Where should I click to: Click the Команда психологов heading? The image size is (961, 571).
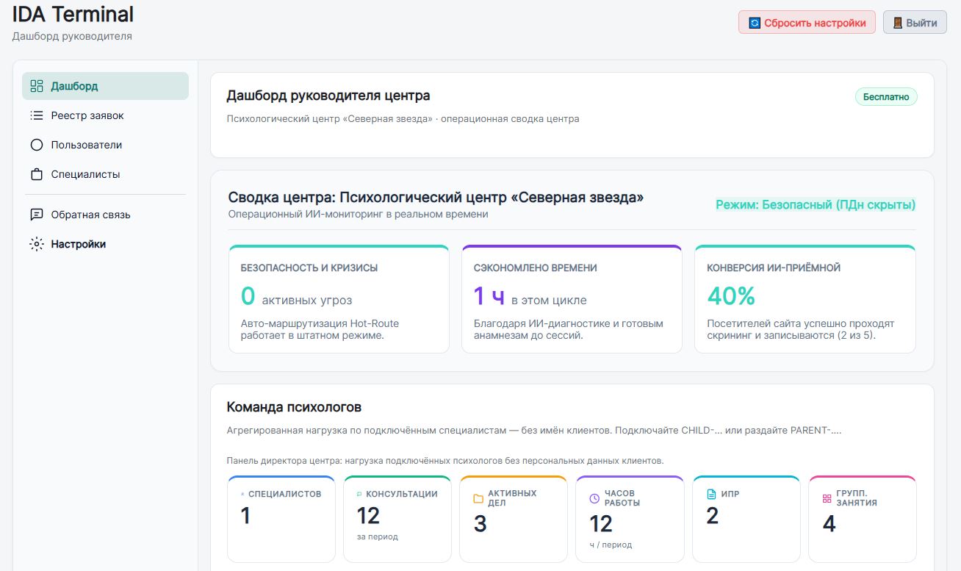[294, 407]
